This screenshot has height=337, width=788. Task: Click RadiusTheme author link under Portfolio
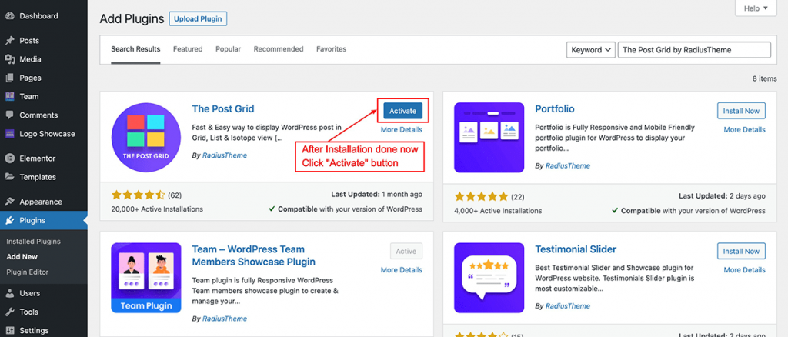pyautogui.click(x=568, y=165)
